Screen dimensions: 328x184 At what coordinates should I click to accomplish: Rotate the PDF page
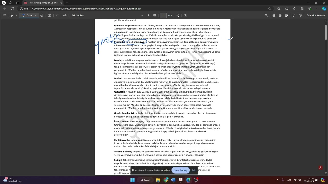pos(178,15)
